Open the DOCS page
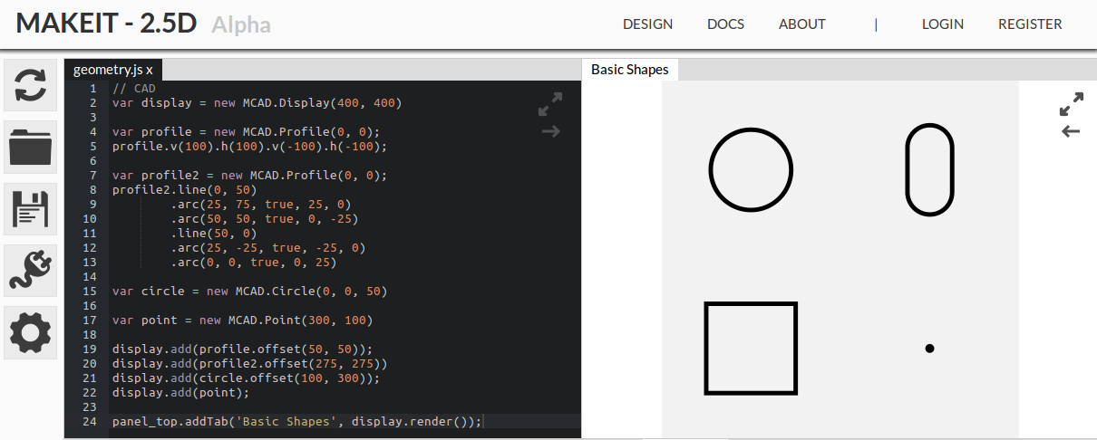 tap(725, 24)
